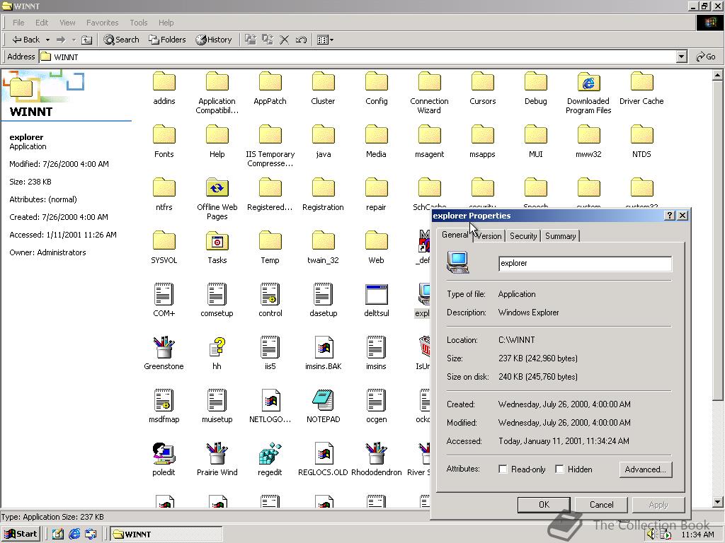The image size is (725, 543).
Task: Open the Edit menu
Action: (42, 23)
